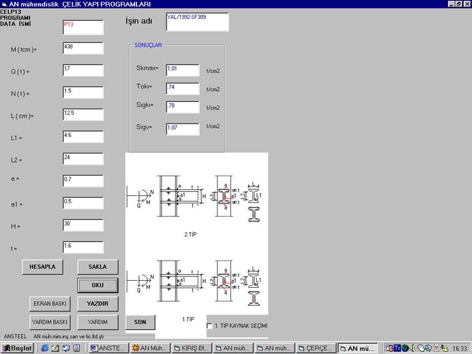Click the system tray clock 16:33
The image size is (472, 354).
pyautogui.click(x=460, y=348)
